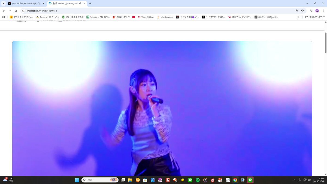Mute the TwitCasting tab speaker icon
Screen dimensions: 327x184
click(x=80, y=4)
